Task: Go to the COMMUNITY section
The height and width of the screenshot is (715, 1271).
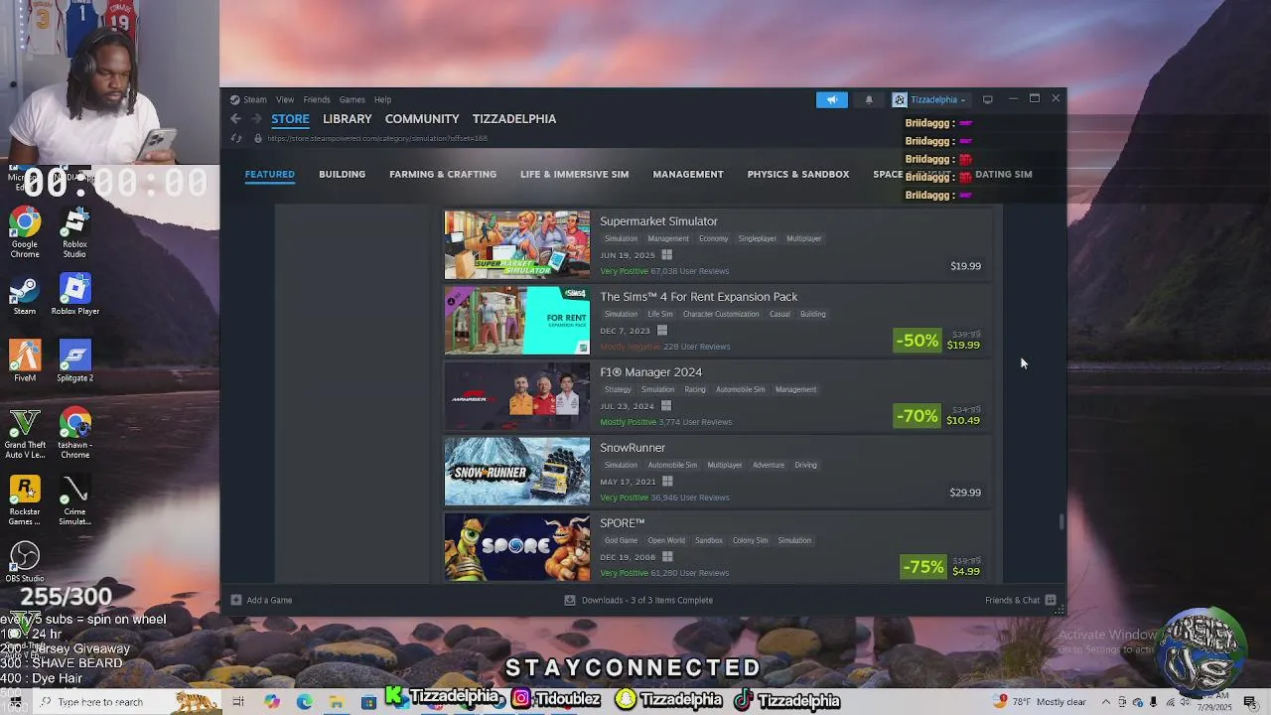Action: (x=422, y=119)
